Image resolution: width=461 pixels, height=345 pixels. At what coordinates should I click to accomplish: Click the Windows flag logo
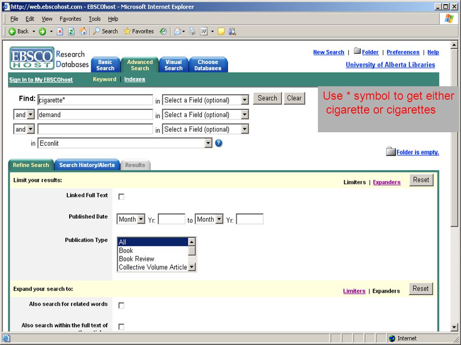[x=449, y=19]
